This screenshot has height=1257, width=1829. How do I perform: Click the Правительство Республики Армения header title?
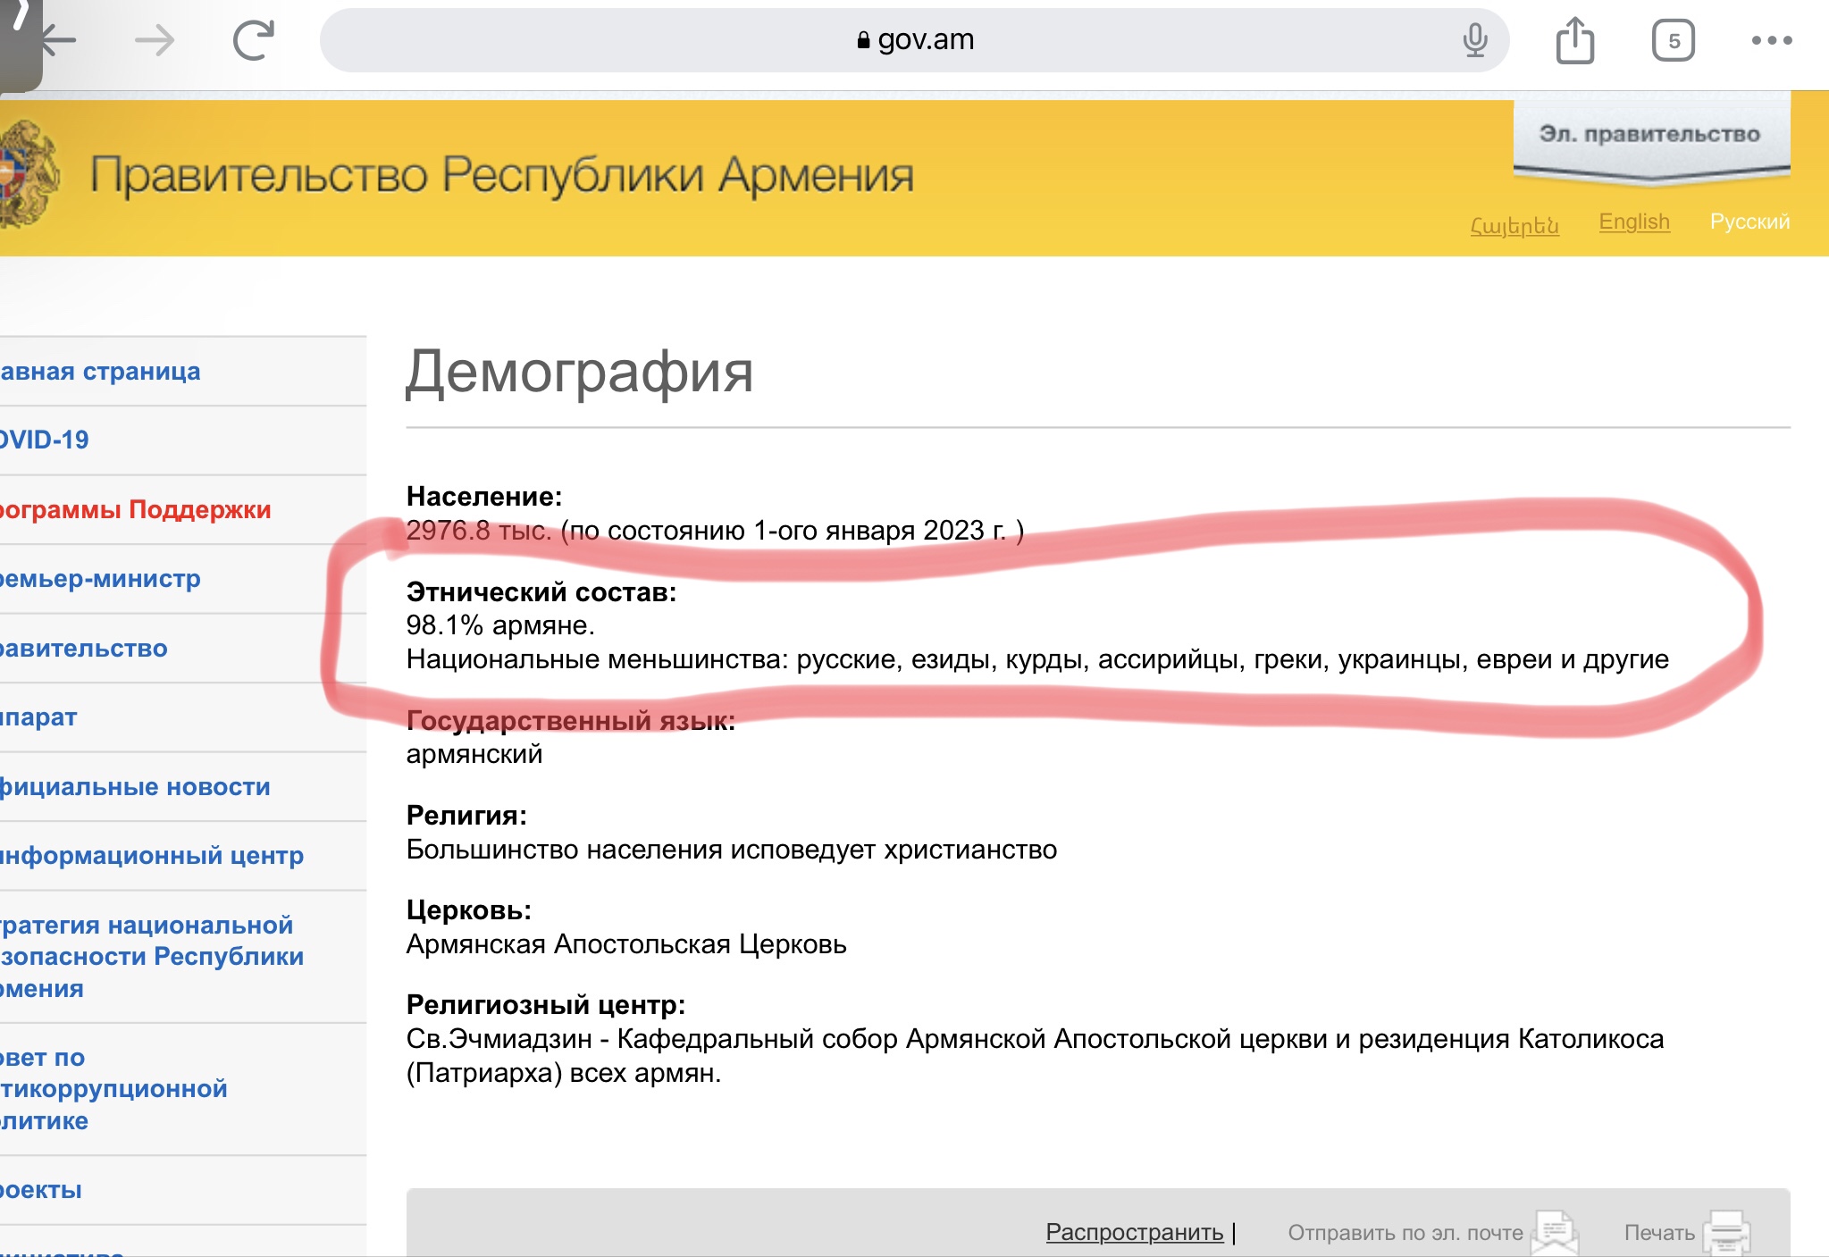502,175
